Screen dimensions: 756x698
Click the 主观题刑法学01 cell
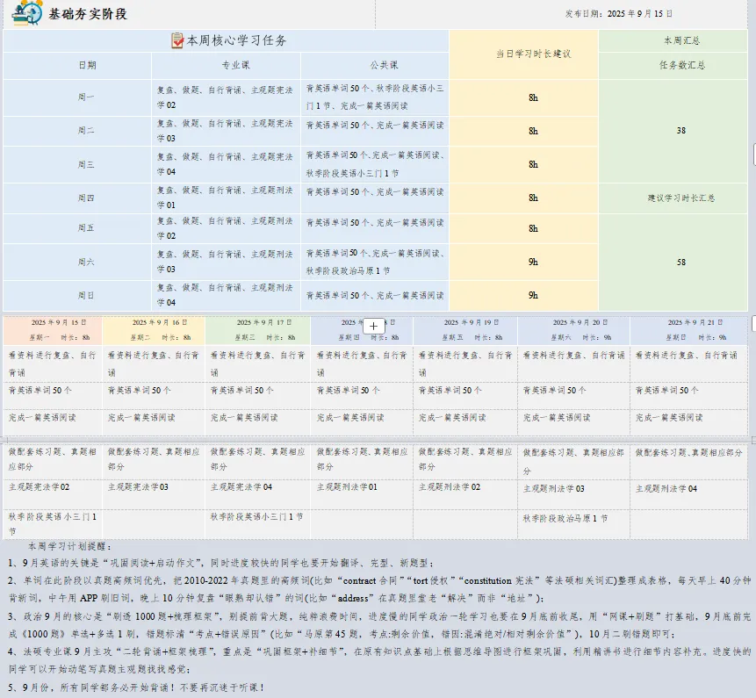[362, 494]
